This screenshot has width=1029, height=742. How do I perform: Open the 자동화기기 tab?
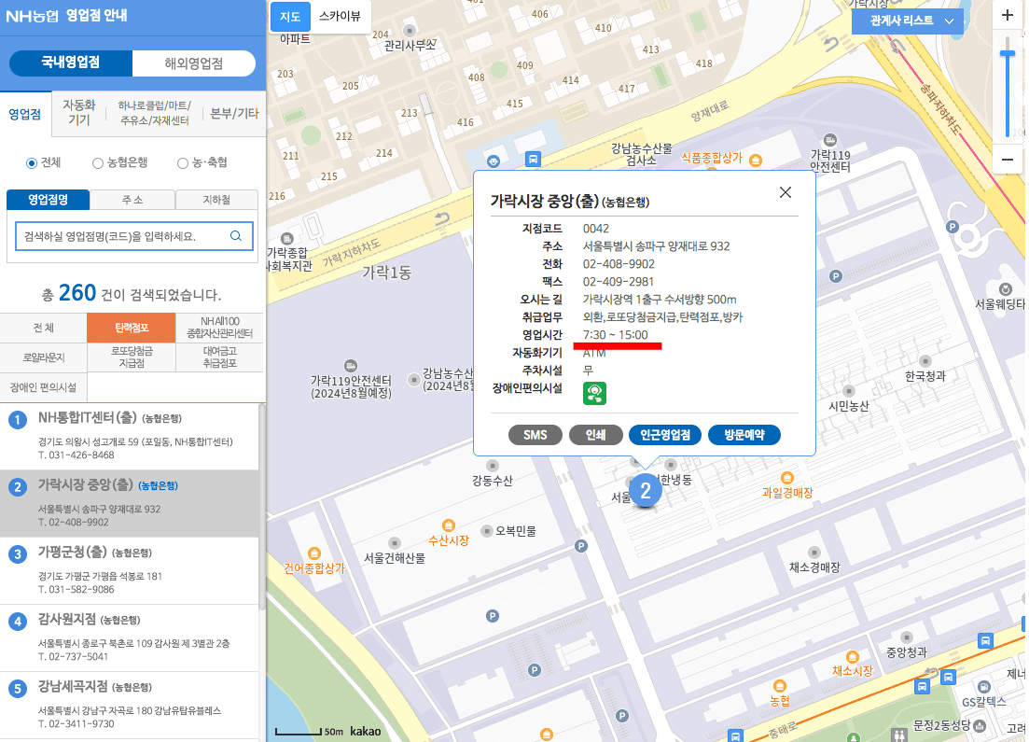click(x=78, y=113)
